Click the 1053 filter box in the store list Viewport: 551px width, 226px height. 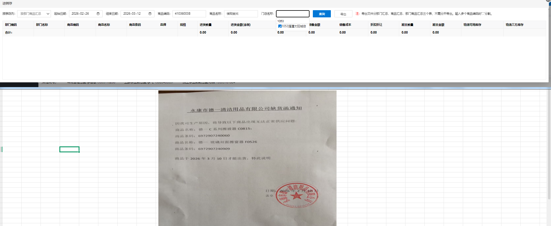(292, 21)
